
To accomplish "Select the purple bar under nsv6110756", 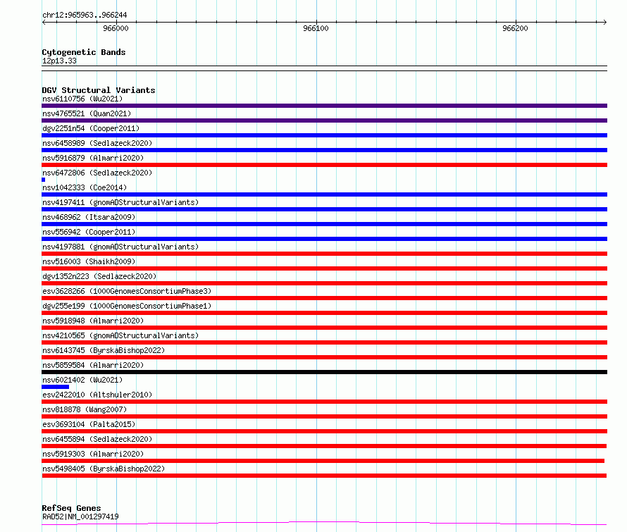I will point(324,106).
